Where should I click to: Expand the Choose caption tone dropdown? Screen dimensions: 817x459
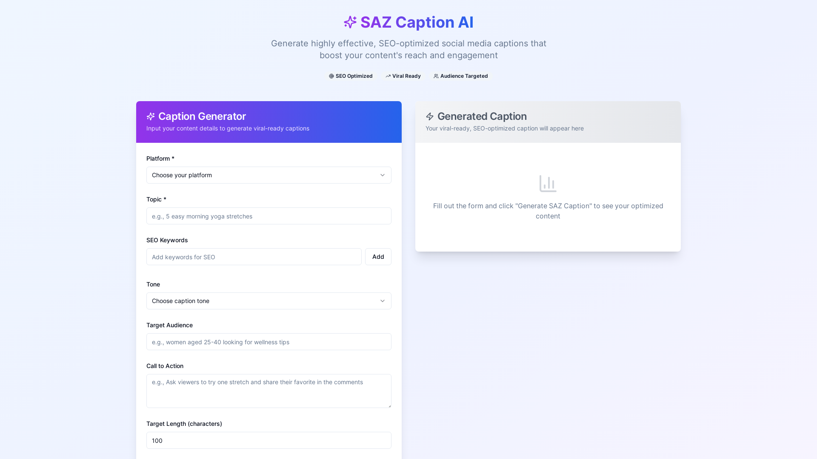tap(269, 301)
